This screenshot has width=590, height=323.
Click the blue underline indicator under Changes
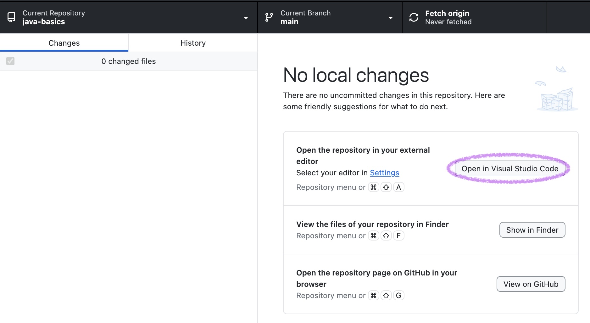click(64, 51)
